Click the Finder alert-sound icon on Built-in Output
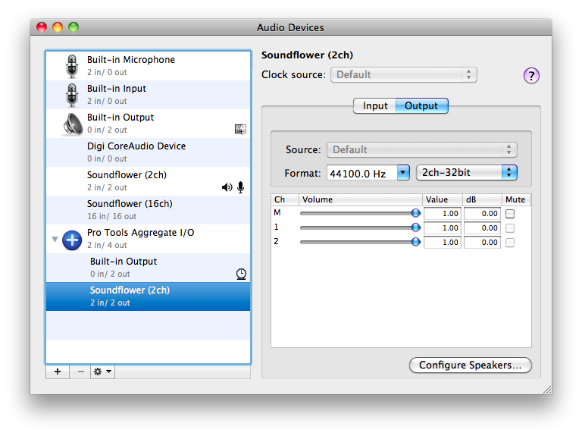 240,129
